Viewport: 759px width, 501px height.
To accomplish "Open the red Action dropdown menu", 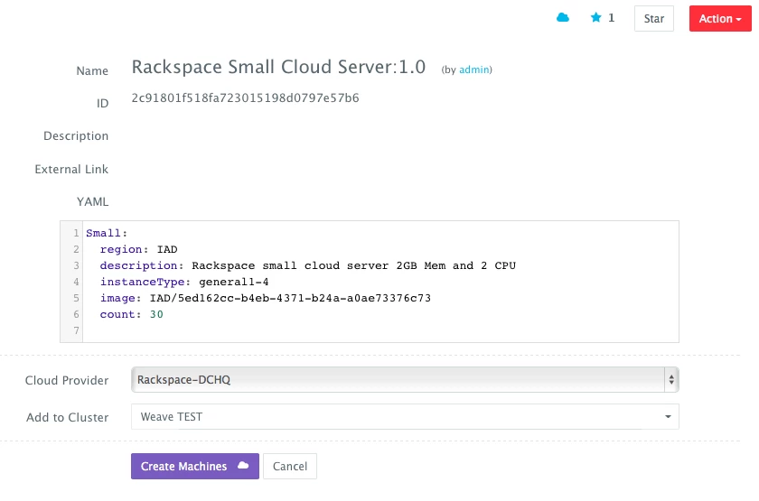I will (x=720, y=19).
